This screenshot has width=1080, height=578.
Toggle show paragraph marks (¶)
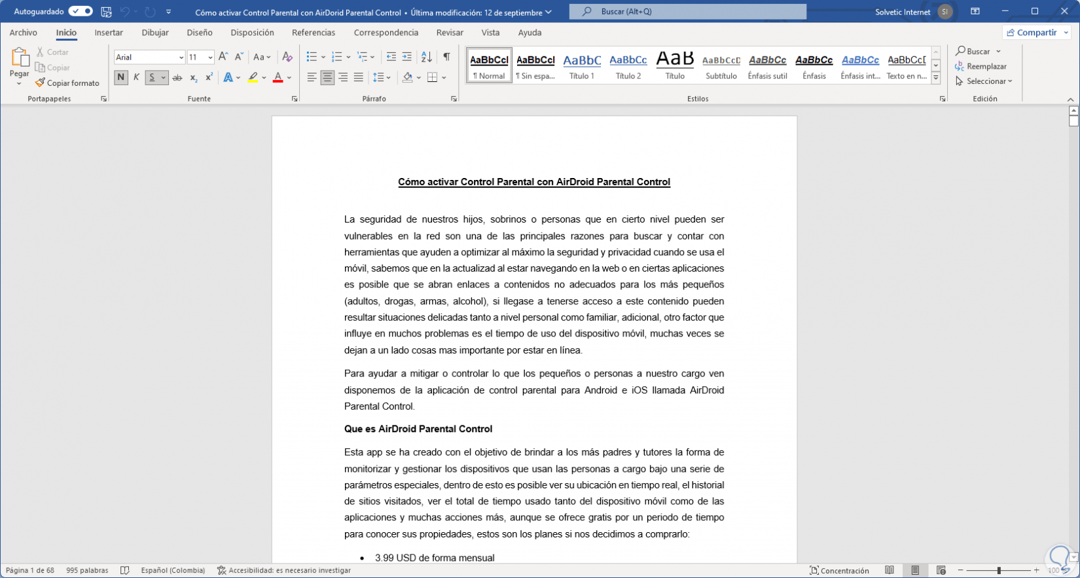[446, 57]
